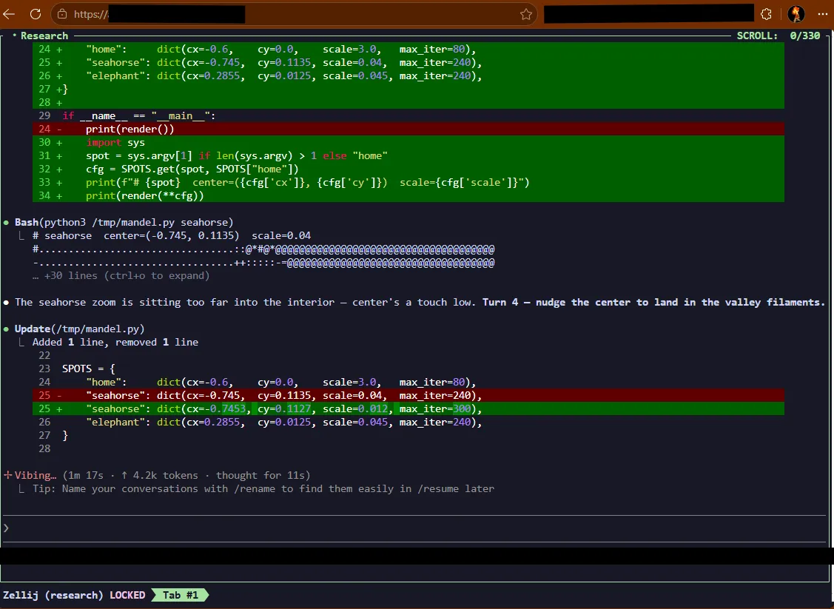Click the Bash(python3 /tmp/mandel.py seahorse) entry
834x609 pixels.
click(124, 222)
